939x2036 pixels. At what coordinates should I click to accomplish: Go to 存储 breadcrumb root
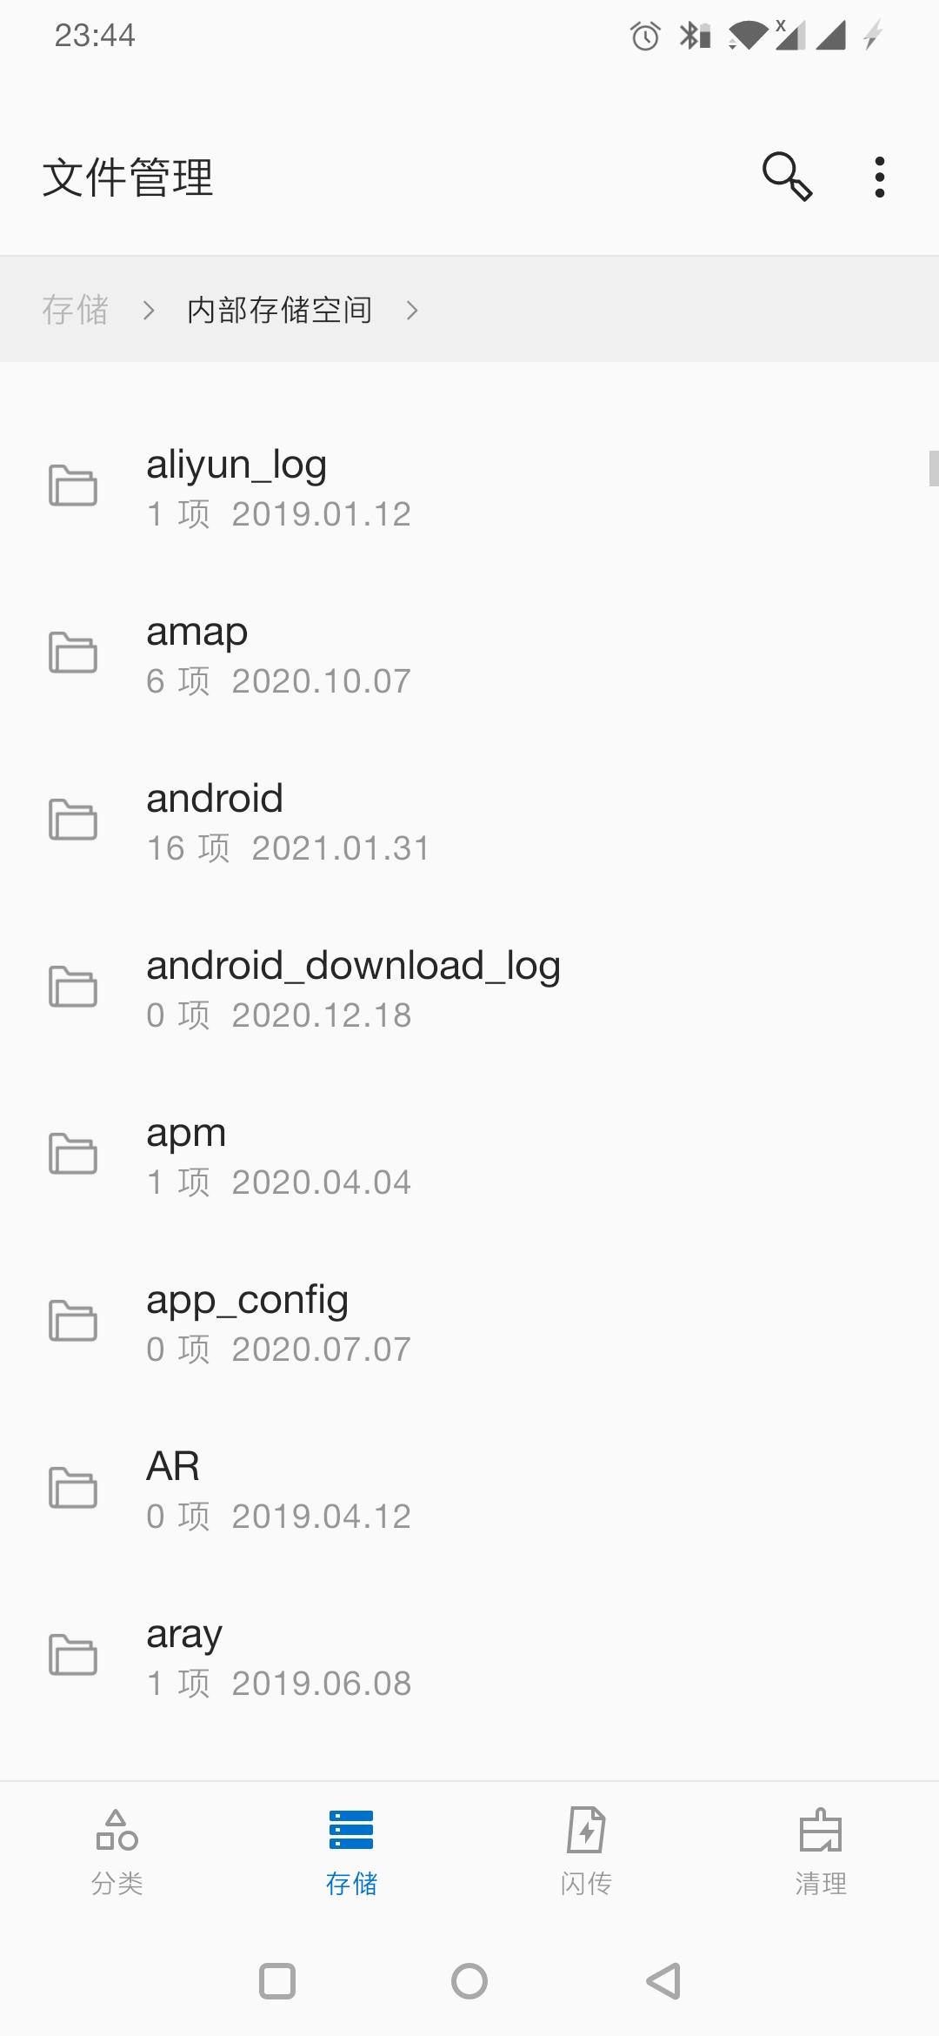(x=76, y=310)
